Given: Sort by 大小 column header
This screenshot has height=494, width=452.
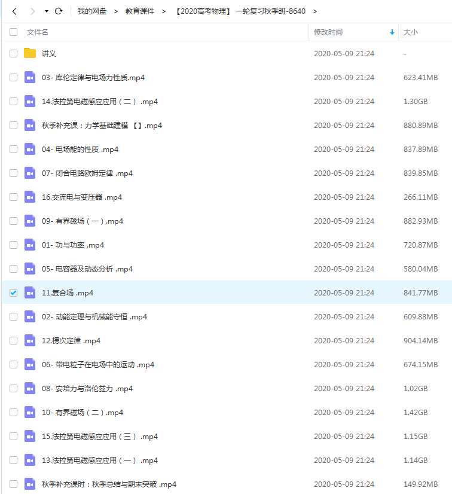Looking at the screenshot, I should (x=411, y=32).
